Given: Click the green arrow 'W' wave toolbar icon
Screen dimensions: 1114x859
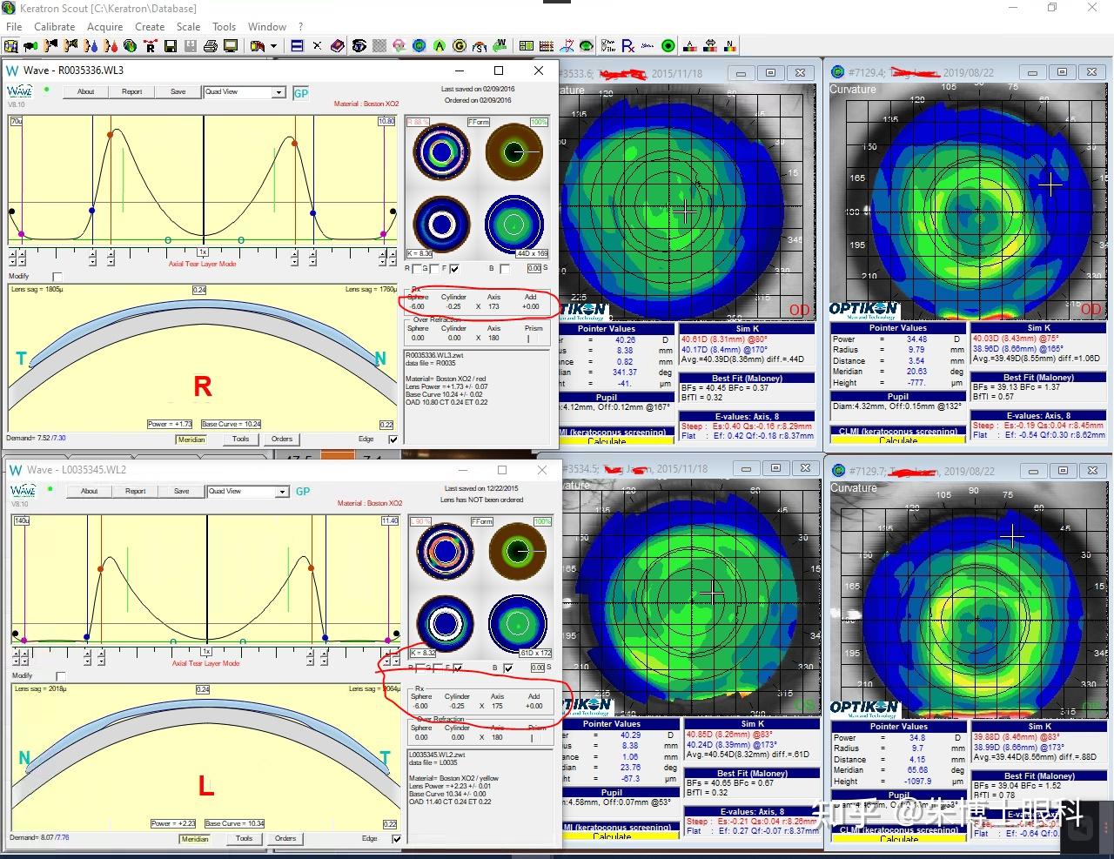Looking at the screenshot, I should [500, 45].
